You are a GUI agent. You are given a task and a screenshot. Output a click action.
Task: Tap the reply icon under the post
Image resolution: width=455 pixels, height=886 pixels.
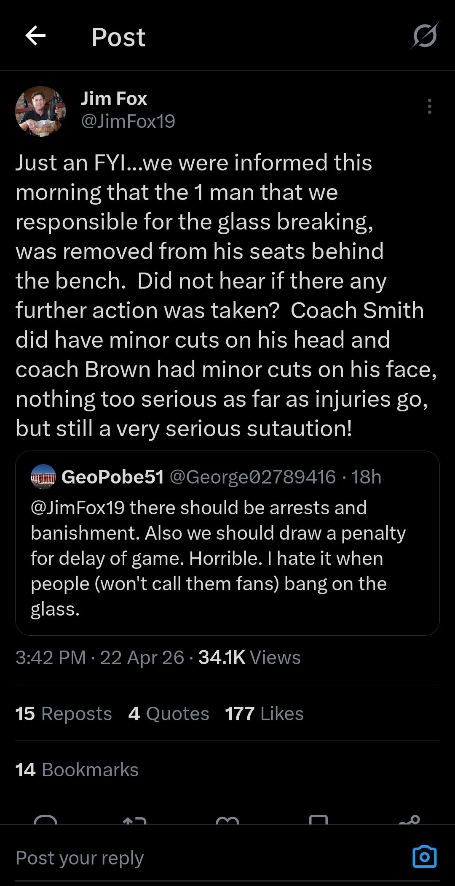tap(45, 820)
